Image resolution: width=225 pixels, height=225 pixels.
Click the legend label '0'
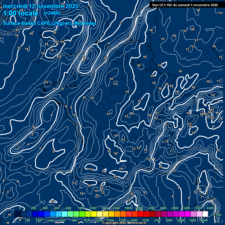click(20, 208)
